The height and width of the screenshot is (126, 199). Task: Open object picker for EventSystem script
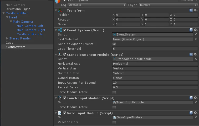click(196, 34)
